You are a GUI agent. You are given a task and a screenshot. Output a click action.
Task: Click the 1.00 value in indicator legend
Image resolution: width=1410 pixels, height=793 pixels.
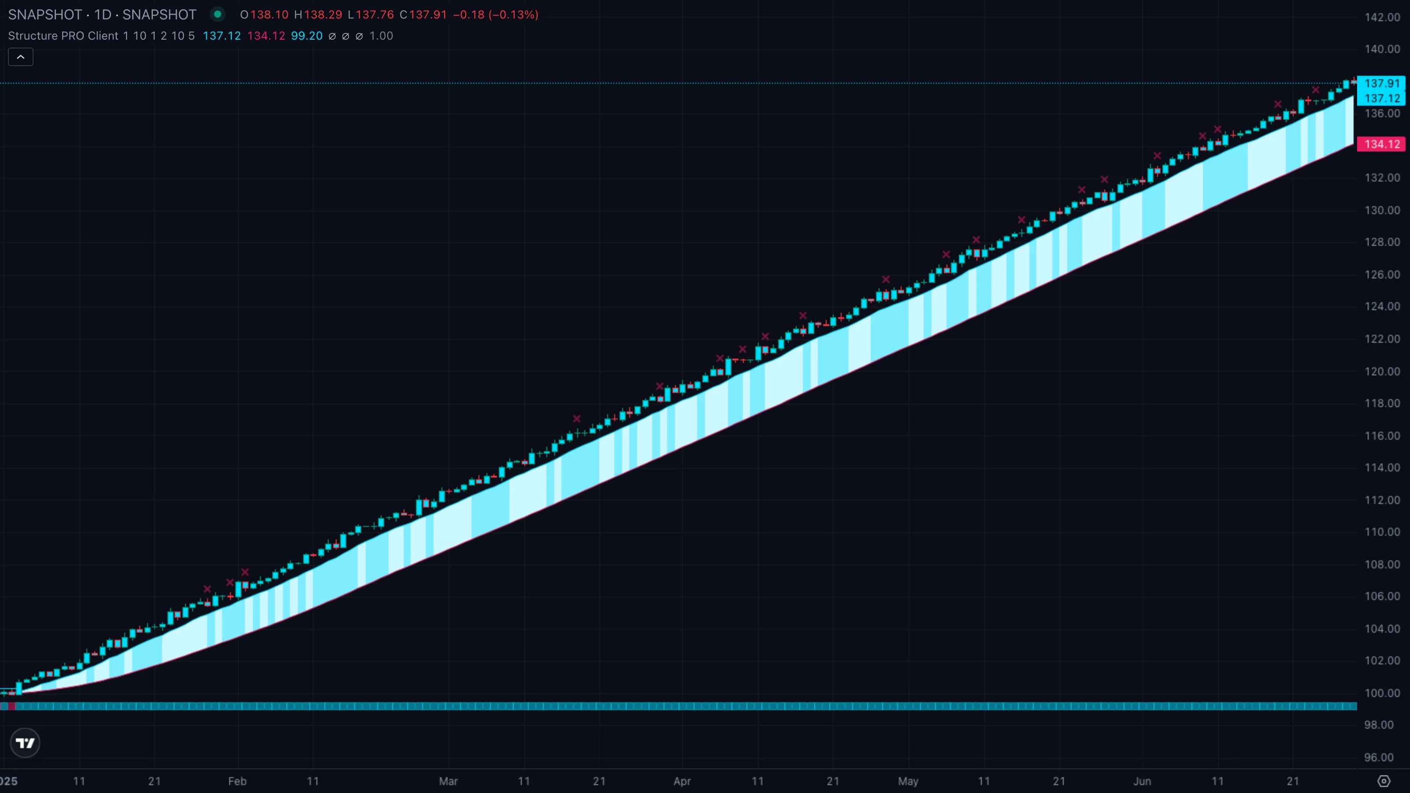(x=381, y=36)
